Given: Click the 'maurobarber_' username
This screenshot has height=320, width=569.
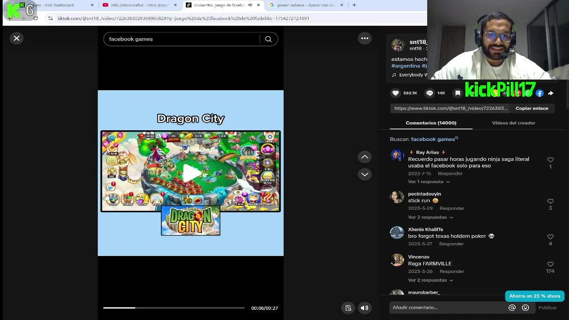Looking at the screenshot, I should [x=424, y=292].
